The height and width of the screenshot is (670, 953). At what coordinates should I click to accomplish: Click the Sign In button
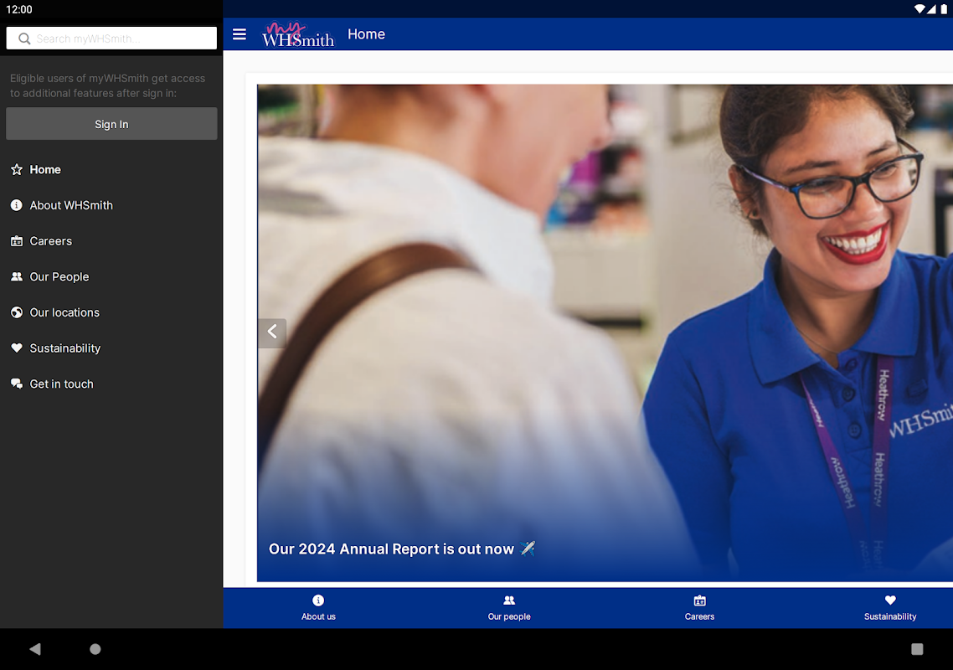(111, 124)
